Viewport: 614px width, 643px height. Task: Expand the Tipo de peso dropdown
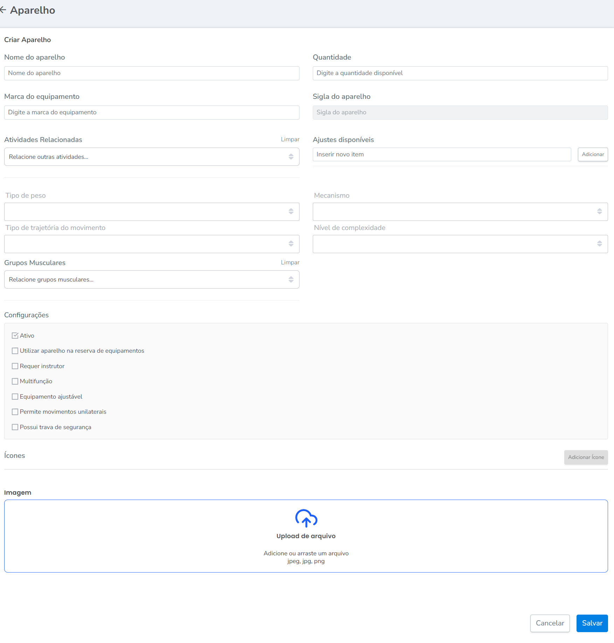click(x=151, y=211)
